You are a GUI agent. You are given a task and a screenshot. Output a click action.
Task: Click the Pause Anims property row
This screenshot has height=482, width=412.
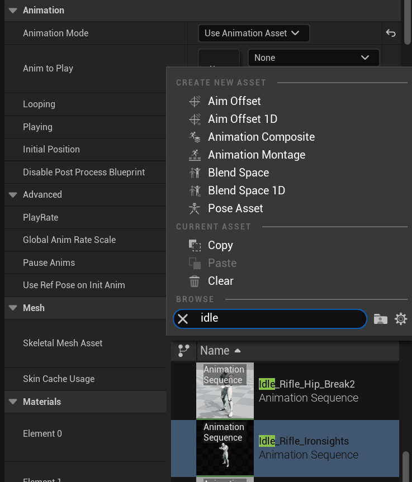click(85, 263)
